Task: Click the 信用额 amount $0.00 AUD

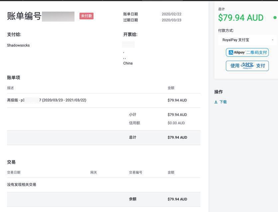Action: (176, 123)
